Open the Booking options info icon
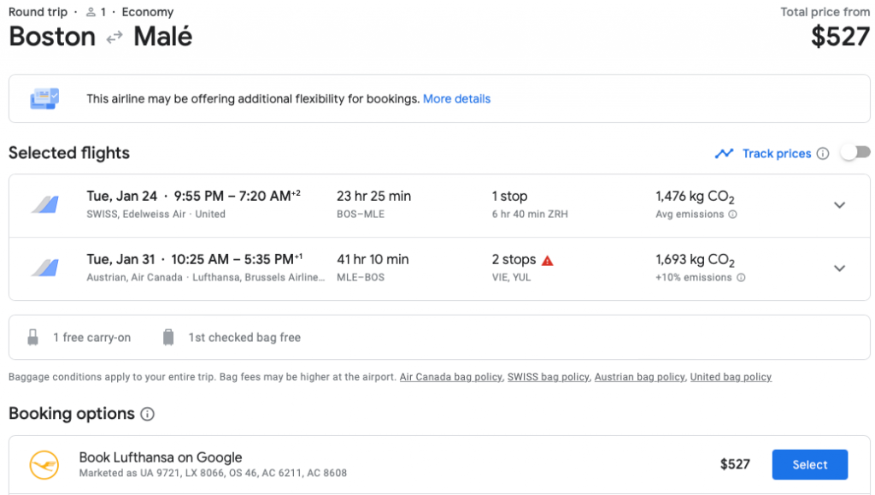875x495 pixels. [147, 415]
